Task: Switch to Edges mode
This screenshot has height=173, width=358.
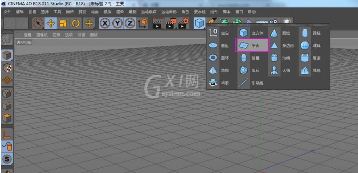Action: pyautogui.click(x=7, y=106)
